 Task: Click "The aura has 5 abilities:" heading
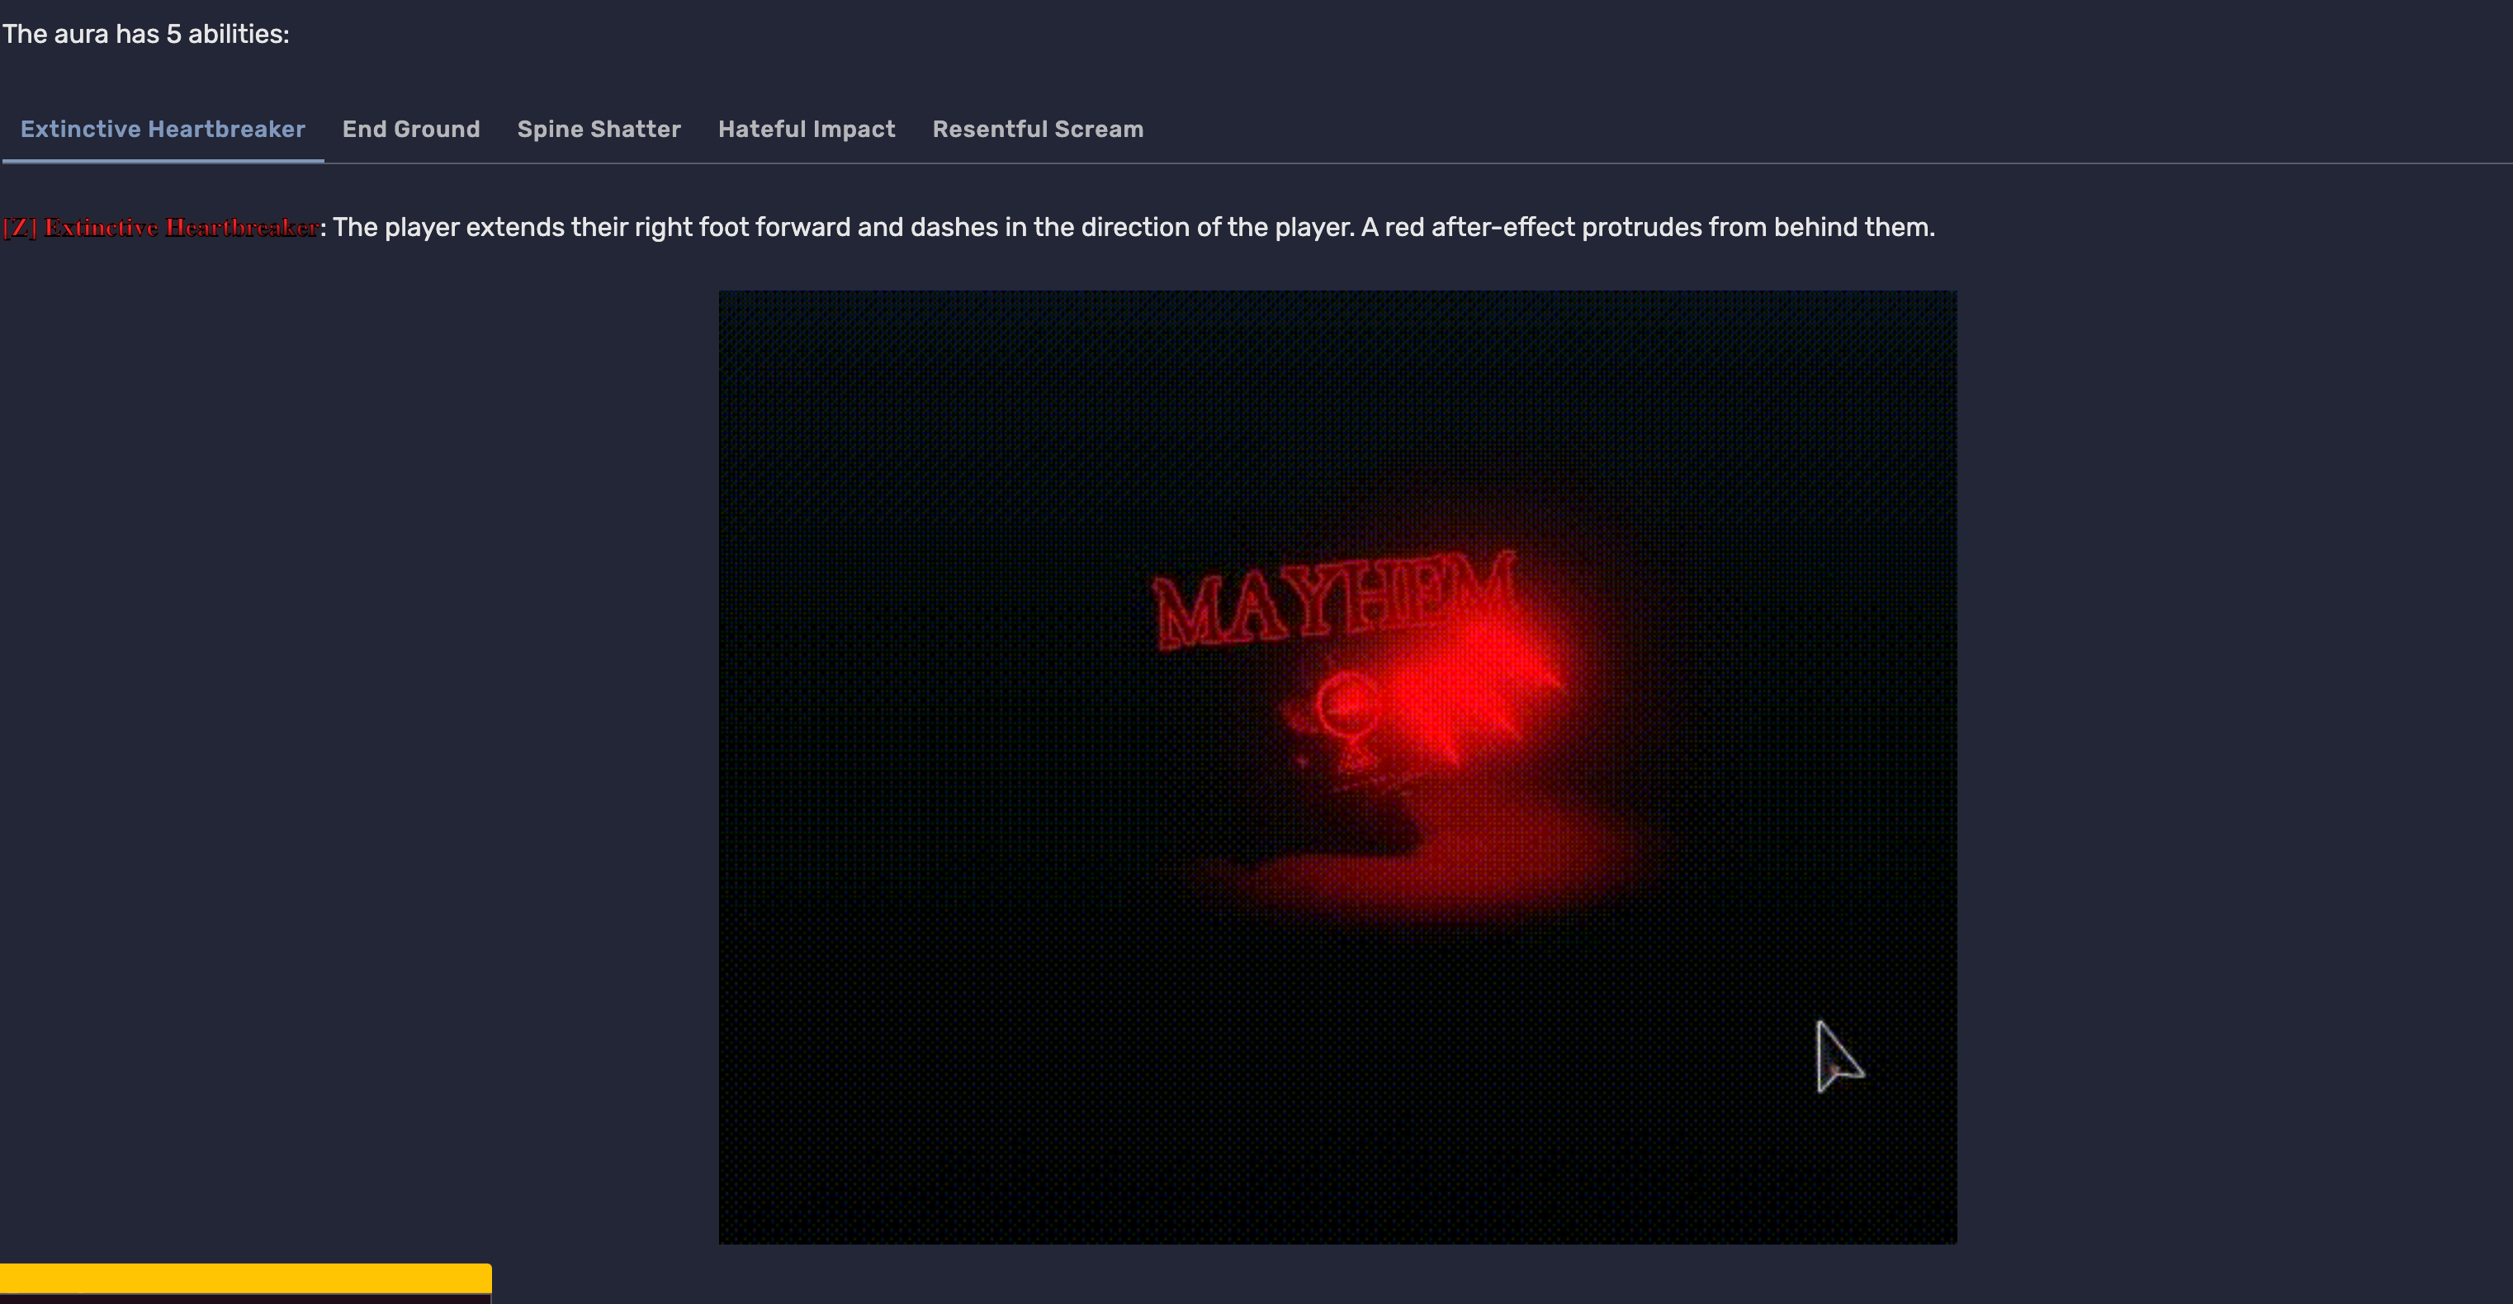click(145, 34)
